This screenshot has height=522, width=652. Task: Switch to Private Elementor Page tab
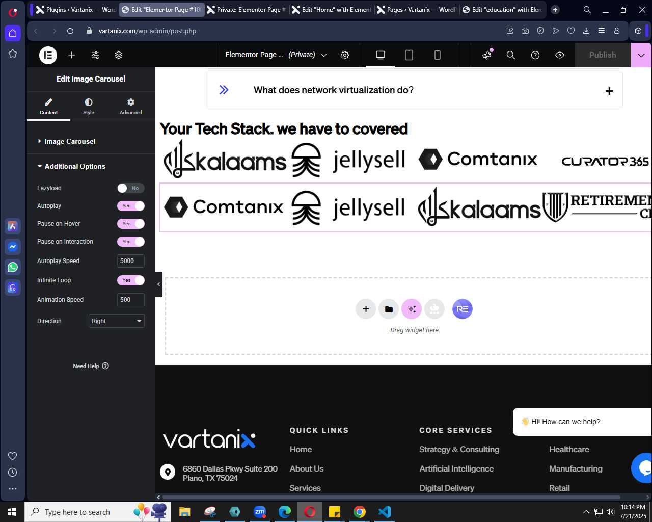click(x=247, y=9)
